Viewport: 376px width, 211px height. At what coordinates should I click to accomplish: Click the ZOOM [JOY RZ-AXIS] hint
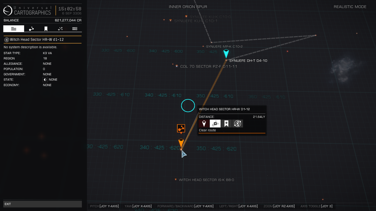(x=279, y=206)
